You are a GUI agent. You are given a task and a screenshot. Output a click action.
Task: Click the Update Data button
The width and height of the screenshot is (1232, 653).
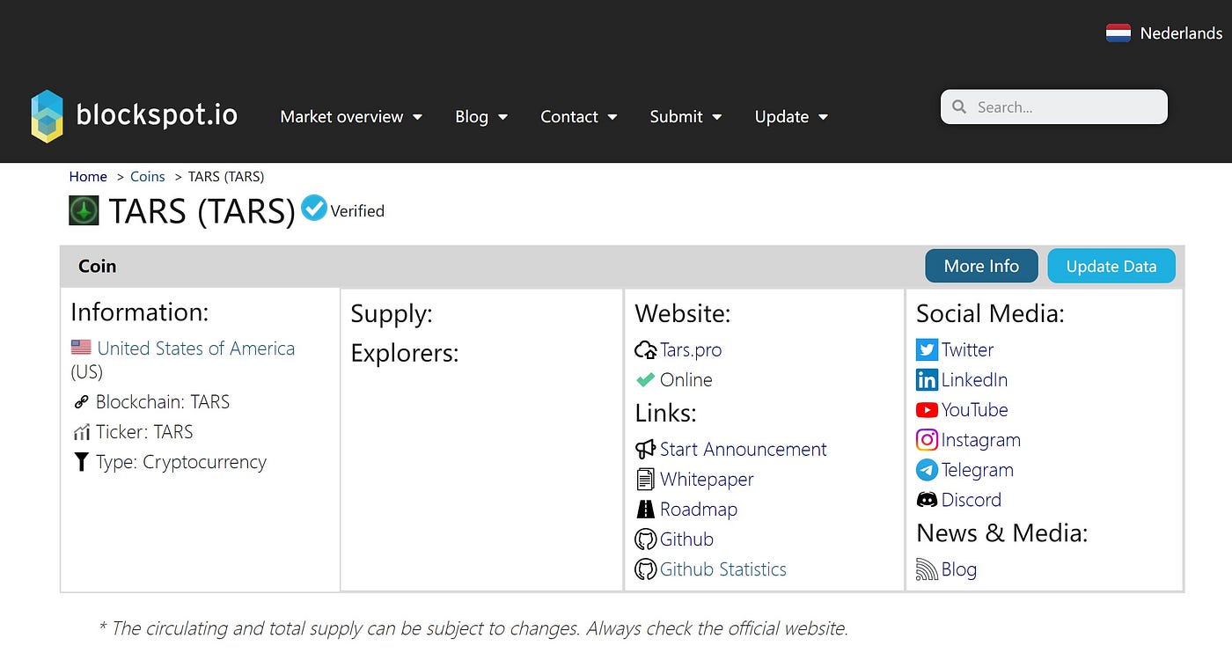(1111, 266)
